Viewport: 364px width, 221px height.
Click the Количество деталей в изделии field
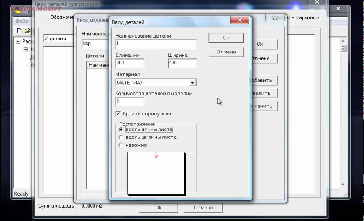[x=129, y=102]
